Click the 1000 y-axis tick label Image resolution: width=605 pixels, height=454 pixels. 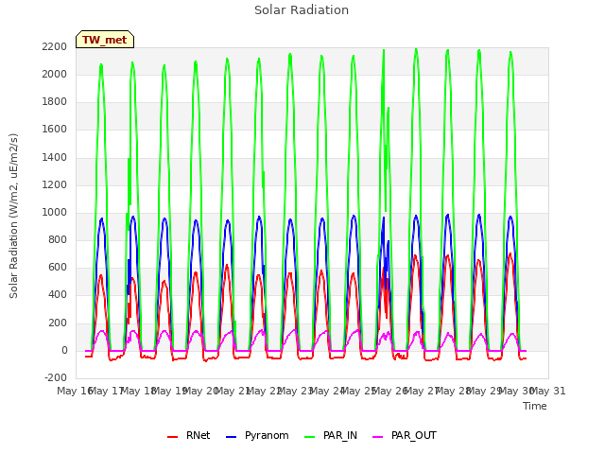55,212
